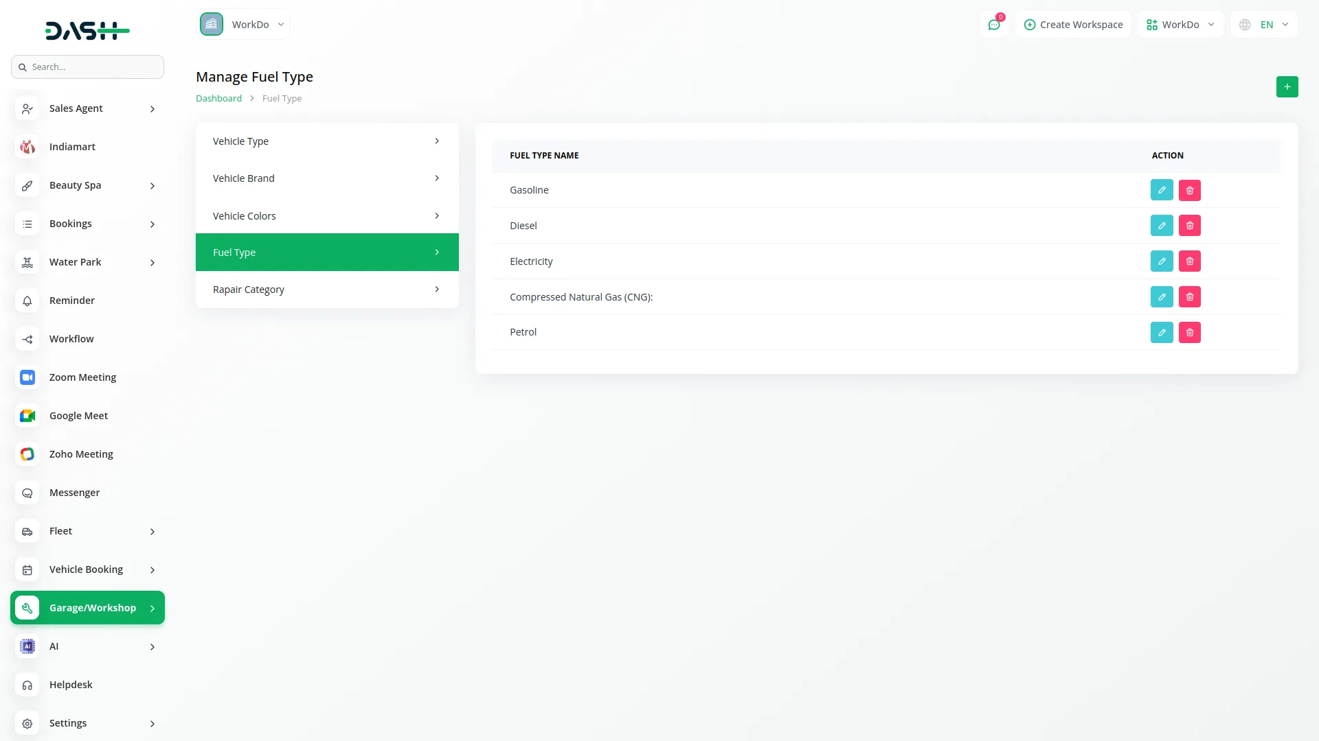Follow the Dashboard breadcrumb link
Image resolution: width=1319 pixels, height=741 pixels.
click(x=218, y=99)
